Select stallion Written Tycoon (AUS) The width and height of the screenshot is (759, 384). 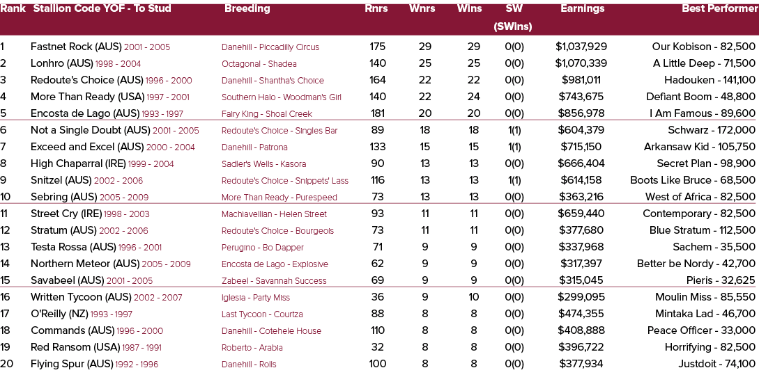(81, 297)
